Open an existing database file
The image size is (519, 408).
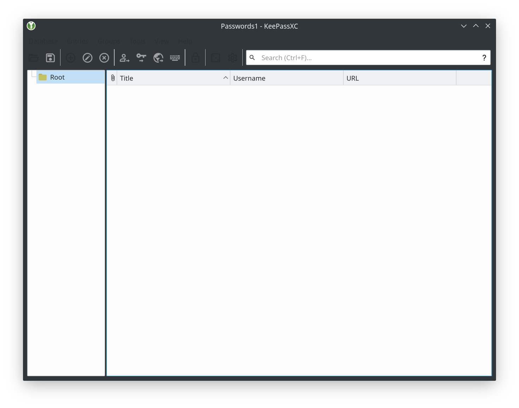[34, 58]
